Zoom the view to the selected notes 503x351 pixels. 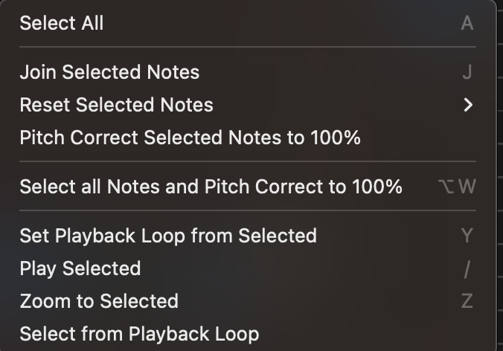click(x=99, y=301)
